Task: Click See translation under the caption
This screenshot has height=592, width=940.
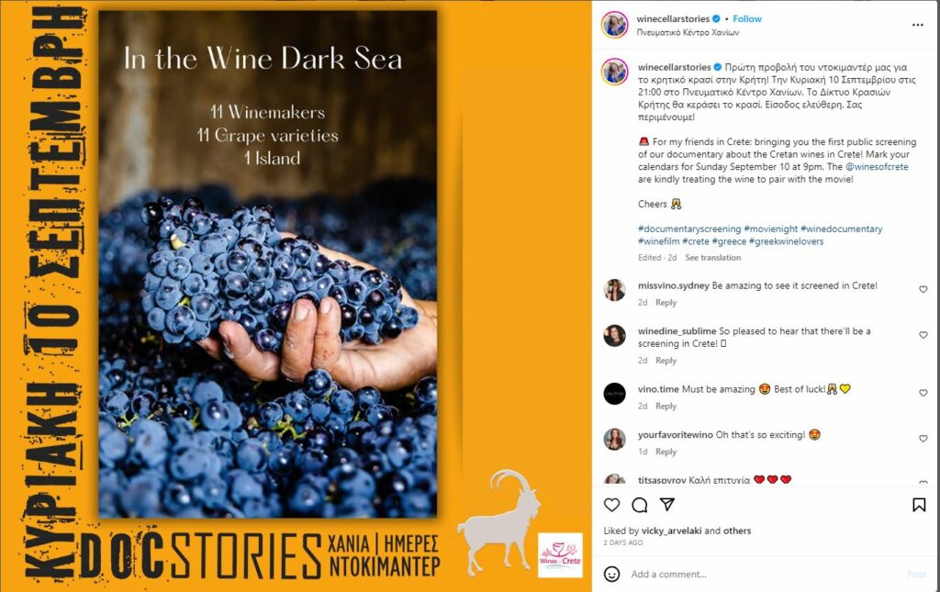Action: click(712, 258)
